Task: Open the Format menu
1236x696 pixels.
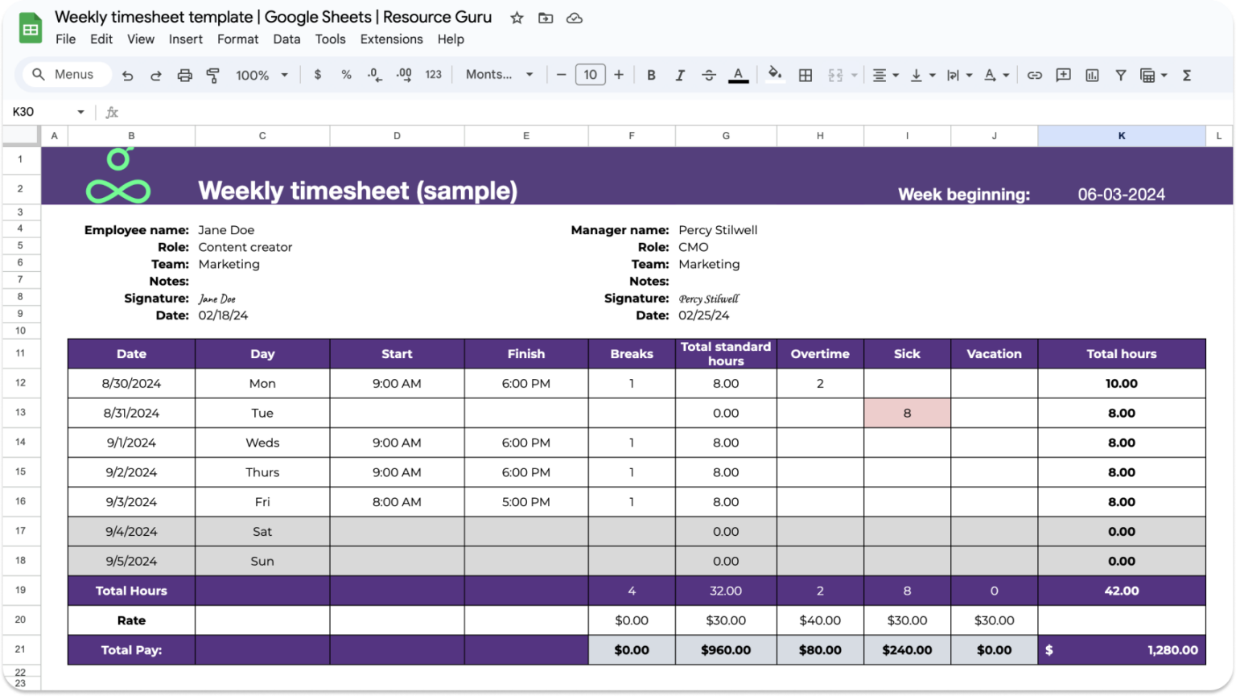Action: (x=238, y=39)
